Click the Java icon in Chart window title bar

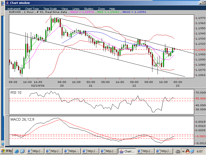click(x=8, y=3)
